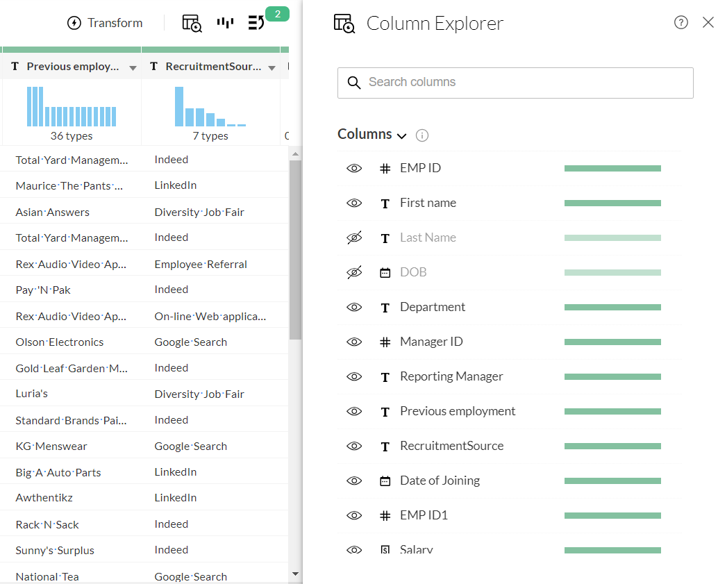Expand the Columns dropdown chevron

(401, 135)
